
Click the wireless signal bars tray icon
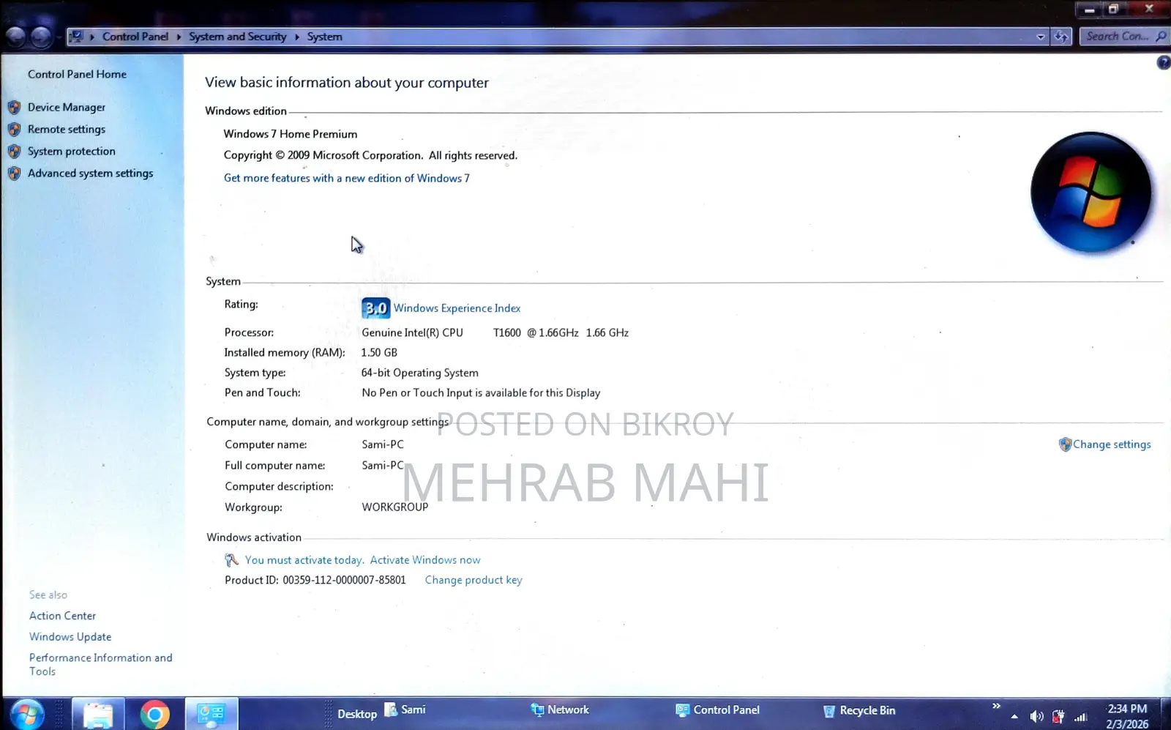[1080, 717]
